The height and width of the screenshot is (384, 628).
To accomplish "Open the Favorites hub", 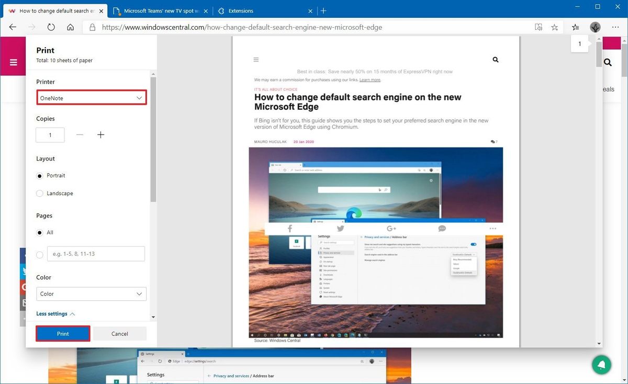I will pos(575,27).
